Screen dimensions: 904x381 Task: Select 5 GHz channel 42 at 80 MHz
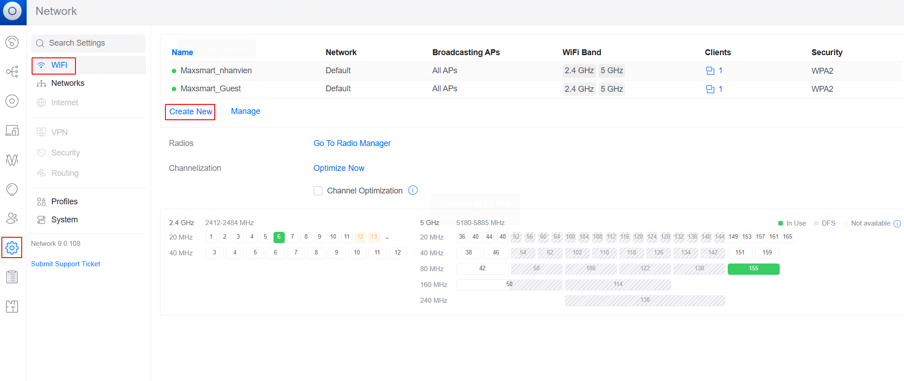(x=482, y=269)
